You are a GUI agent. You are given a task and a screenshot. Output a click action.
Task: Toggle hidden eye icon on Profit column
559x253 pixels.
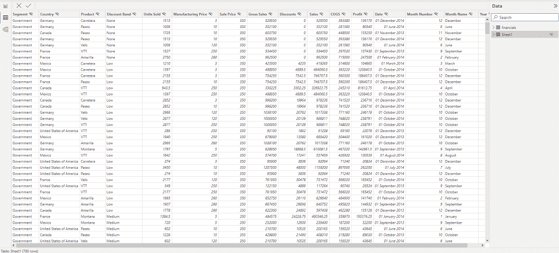coord(366,14)
